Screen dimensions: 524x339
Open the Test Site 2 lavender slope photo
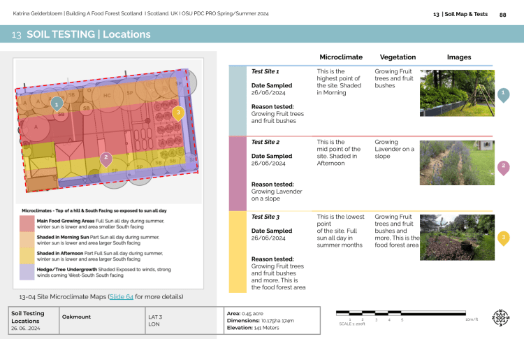(x=457, y=163)
